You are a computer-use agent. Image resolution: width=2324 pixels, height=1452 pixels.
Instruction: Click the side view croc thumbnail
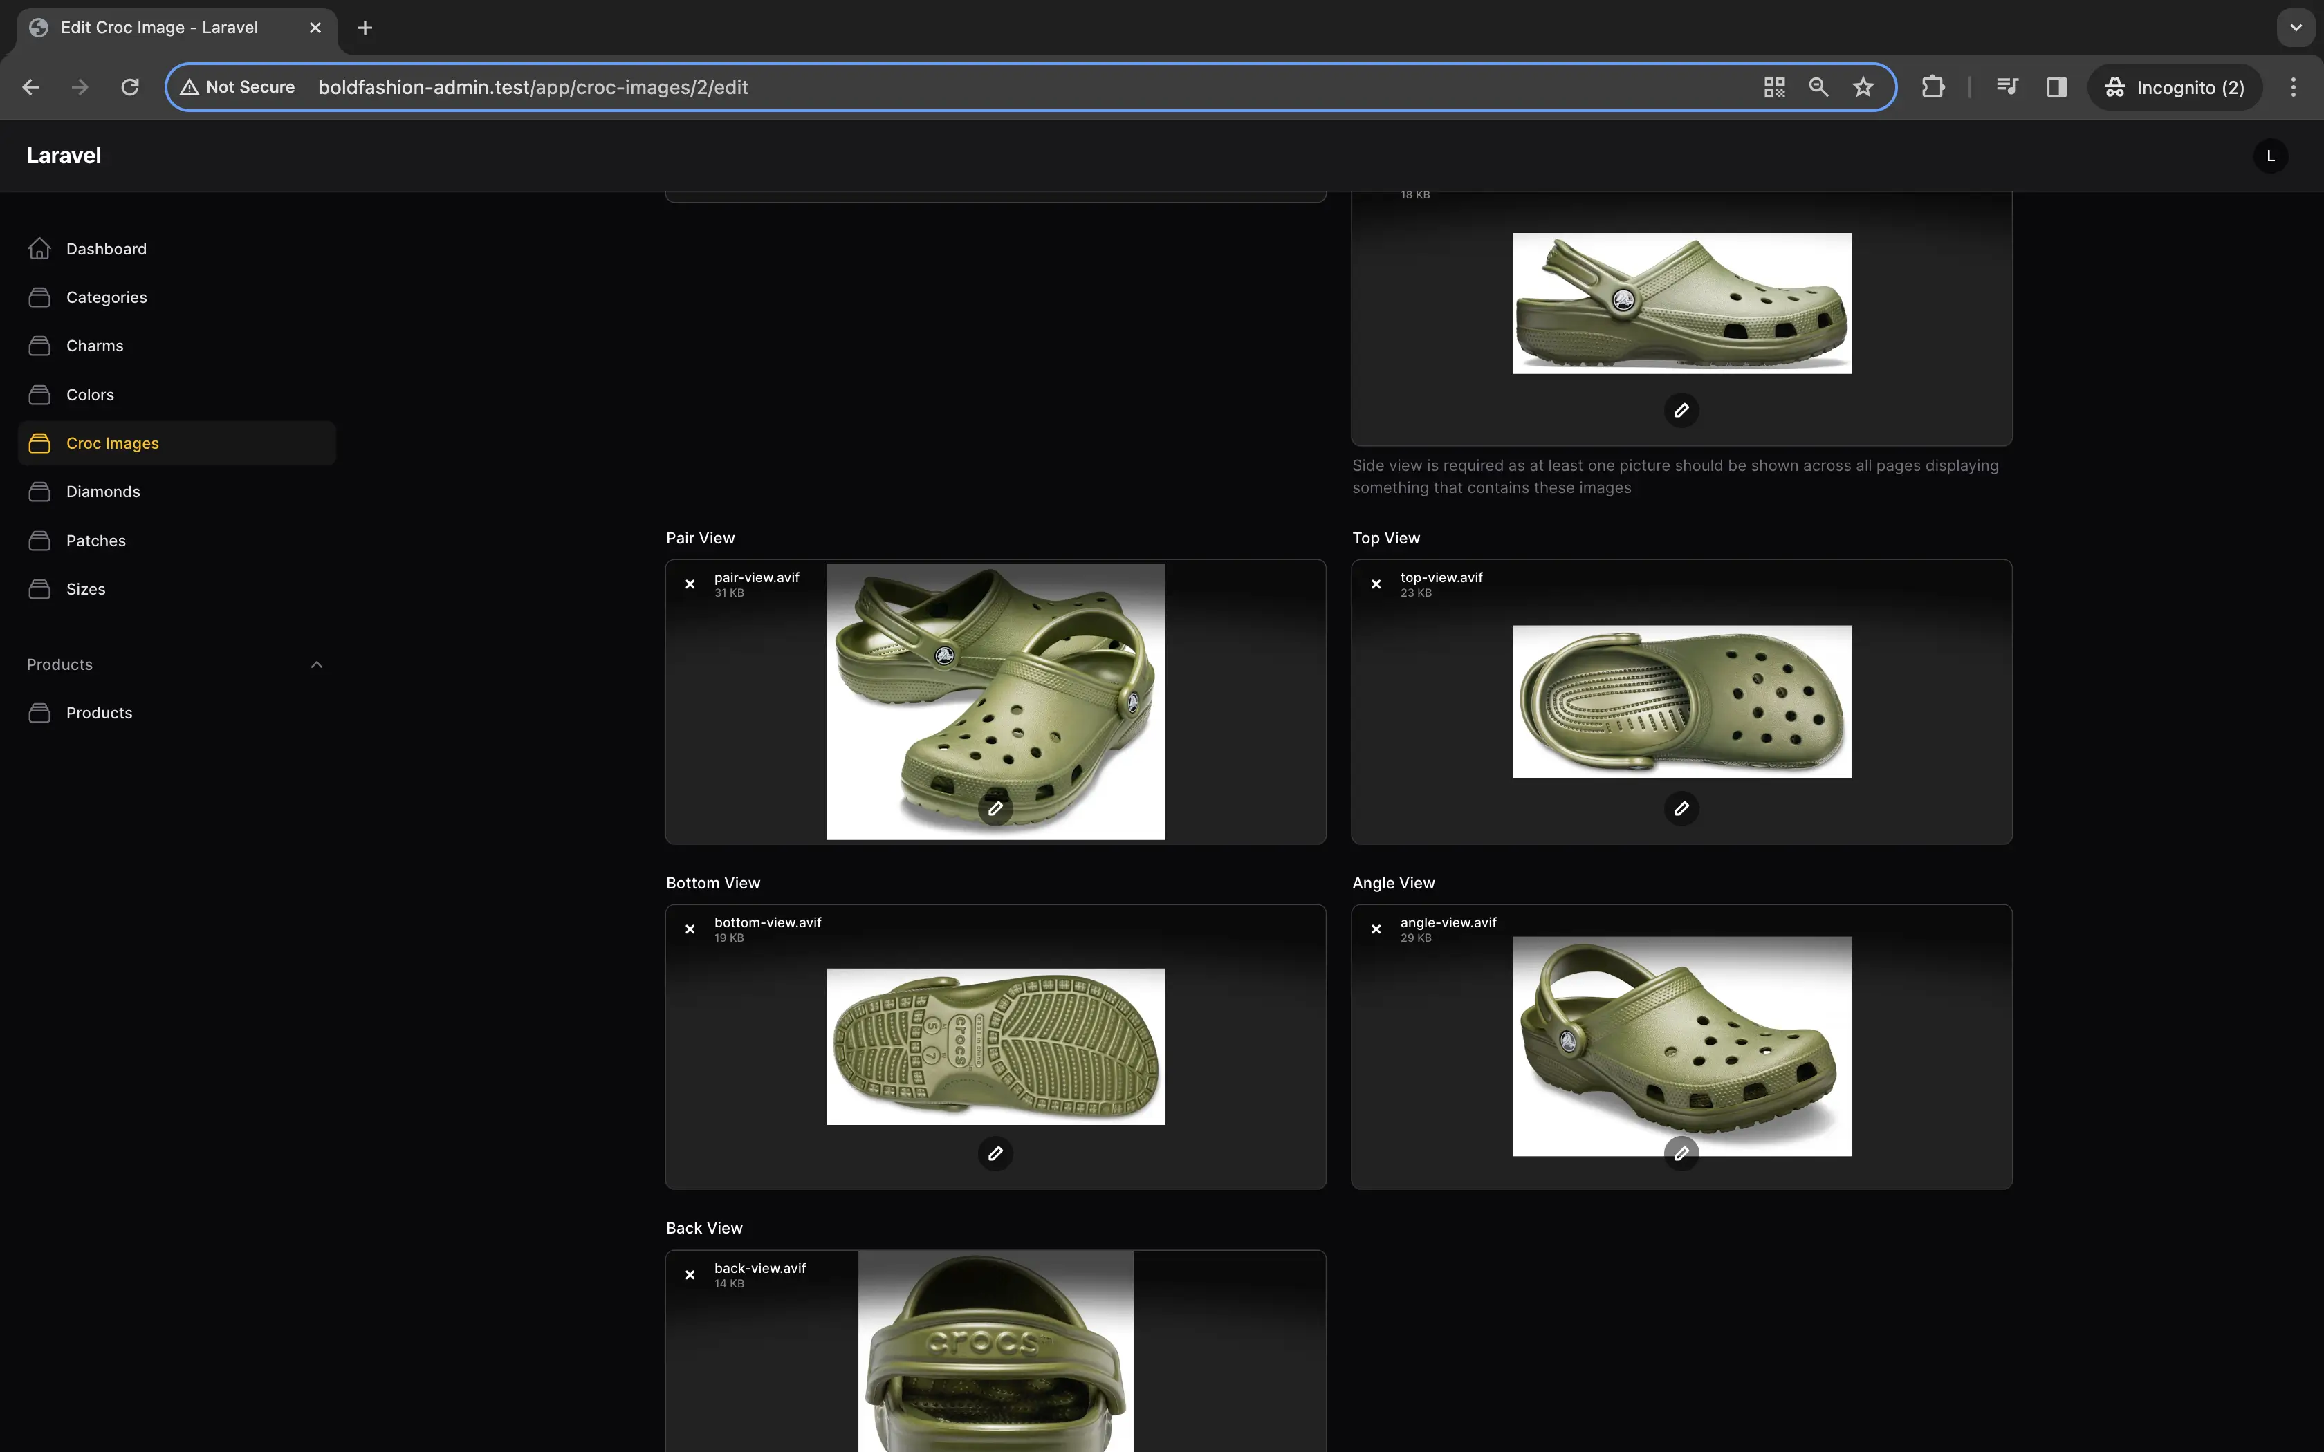pos(1681,304)
